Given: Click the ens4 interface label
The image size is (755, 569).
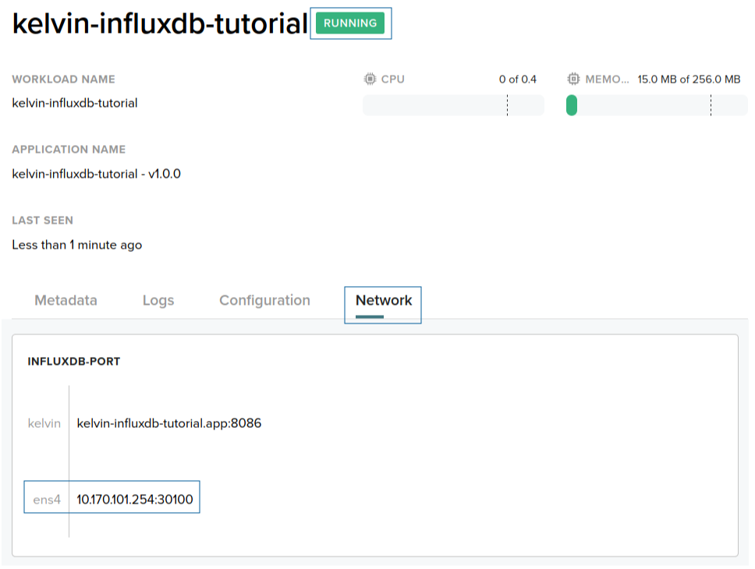Looking at the screenshot, I should tap(47, 500).
